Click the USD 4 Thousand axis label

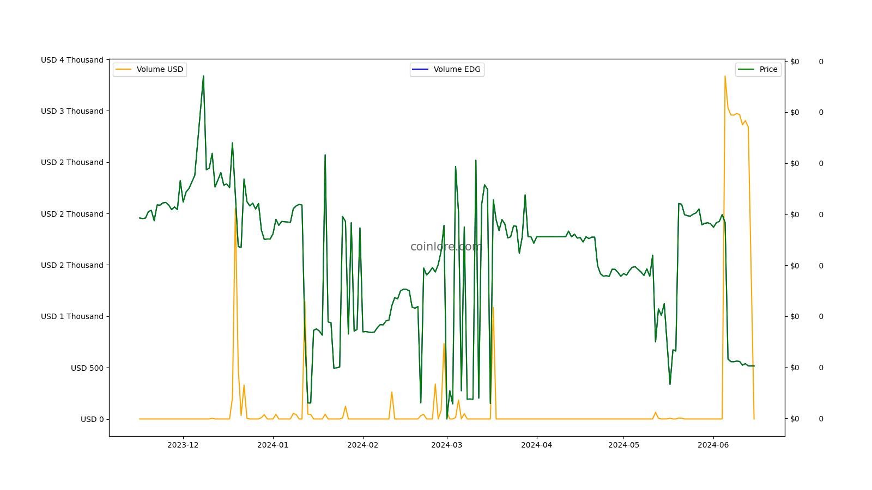(x=72, y=60)
